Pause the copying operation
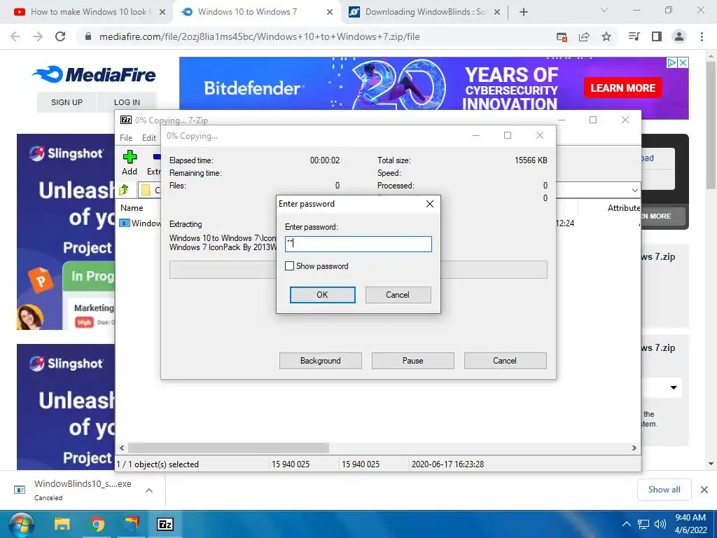Viewport: 717px width, 538px height. point(412,361)
